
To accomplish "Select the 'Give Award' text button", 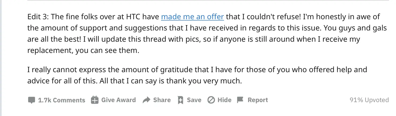I will coord(119,100).
